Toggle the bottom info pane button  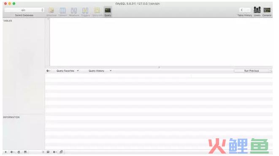pos(48,152)
